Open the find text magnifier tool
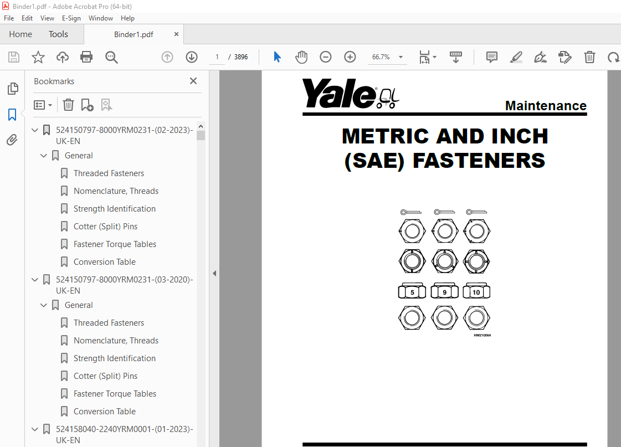The height and width of the screenshot is (447, 621). pos(111,57)
